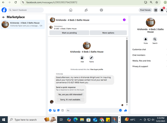Screen dimensions: 167x123
Task: Go back with the Marketplace arrow
Action: [4, 17]
